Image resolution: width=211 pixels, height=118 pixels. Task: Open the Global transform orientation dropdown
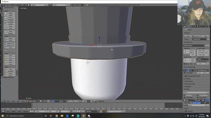point(63,101)
